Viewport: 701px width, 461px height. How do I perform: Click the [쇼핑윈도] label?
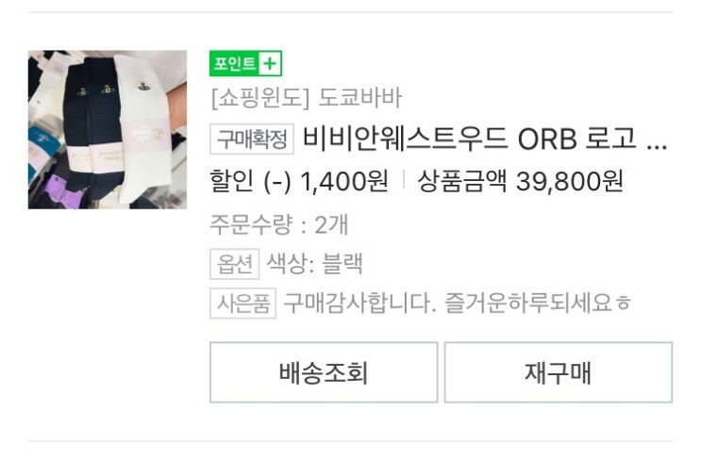259,97
